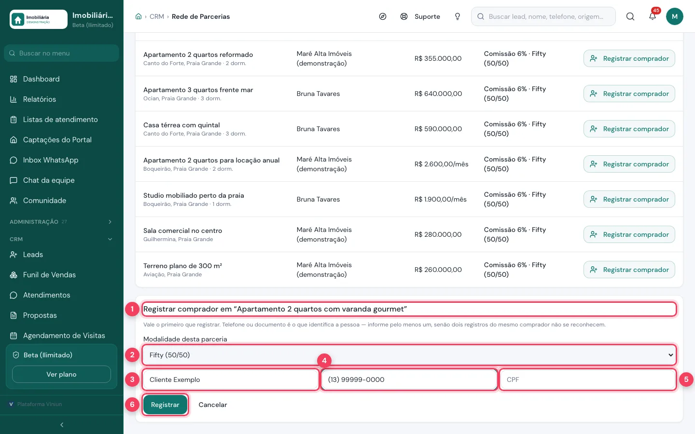Viewport: 695px width, 434px height.
Task: Click the Cliente Exemplo name field
Action: (231, 380)
